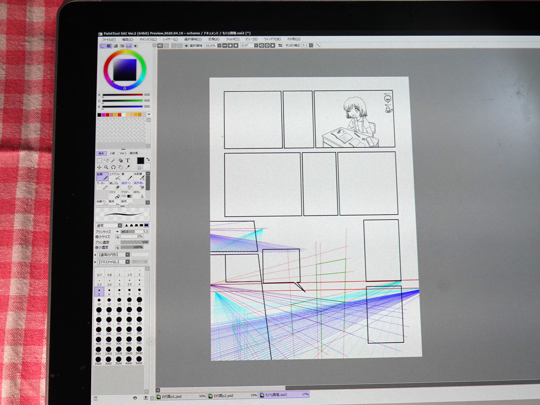Open the レイヤー(L) menu
540x405 pixels.
click(x=170, y=39)
